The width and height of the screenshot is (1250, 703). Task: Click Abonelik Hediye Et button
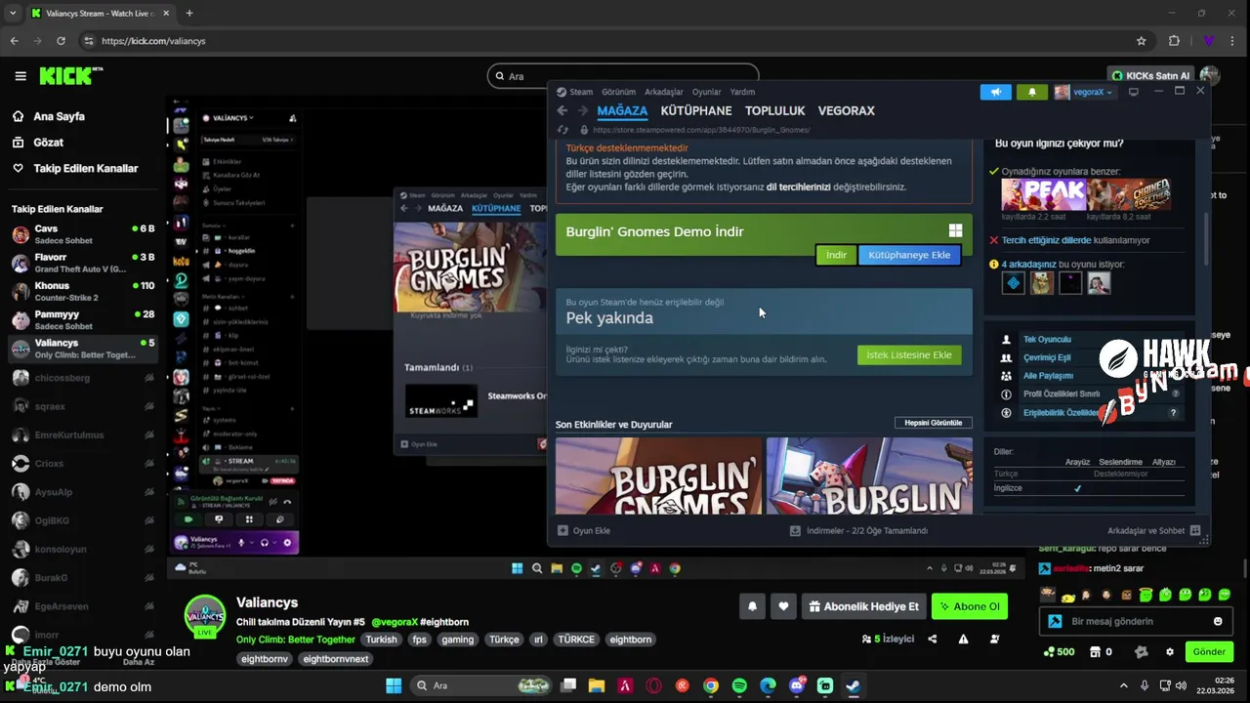863,606
